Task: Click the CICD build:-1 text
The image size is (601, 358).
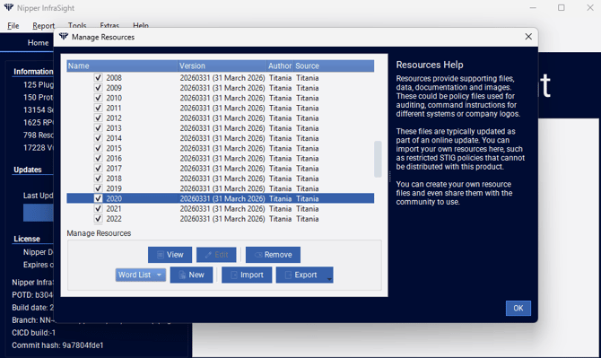Action: (x=34, y=333)
